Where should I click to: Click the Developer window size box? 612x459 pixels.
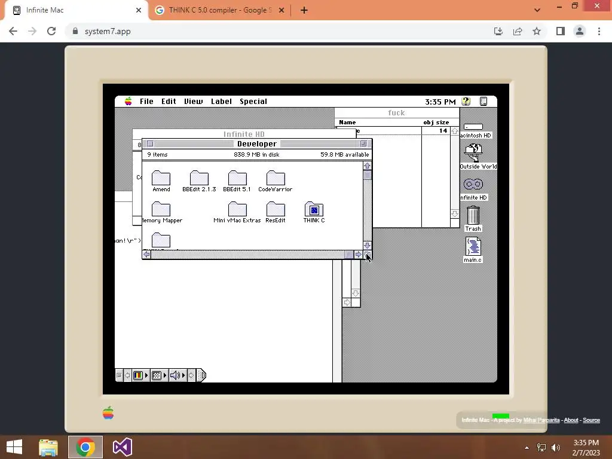[x=368, y=255]
